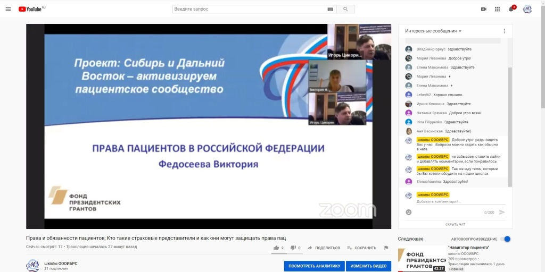Like the video with thumbs up
Image resolution: width=545 pixels, height=272 pixels.
[276, 248]
